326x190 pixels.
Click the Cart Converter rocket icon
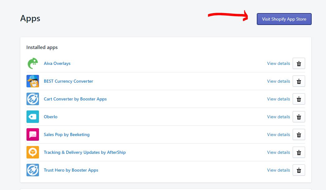tap(33, 99)
